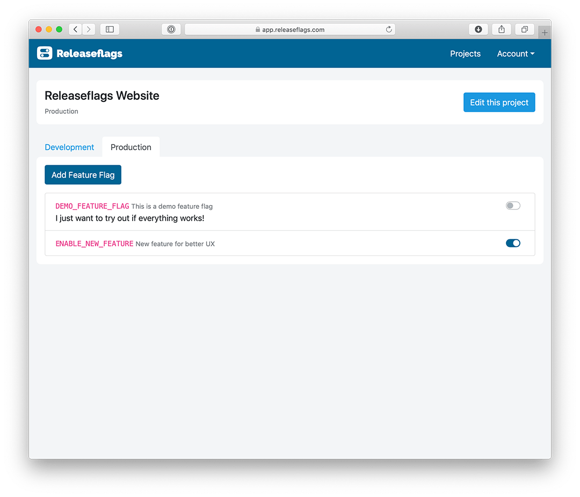Click the app.releaseflags.com address field

tap(290, 30)
